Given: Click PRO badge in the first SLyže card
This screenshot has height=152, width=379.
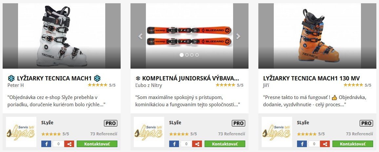Looking at the screenshot, I should tap(111, 123).
